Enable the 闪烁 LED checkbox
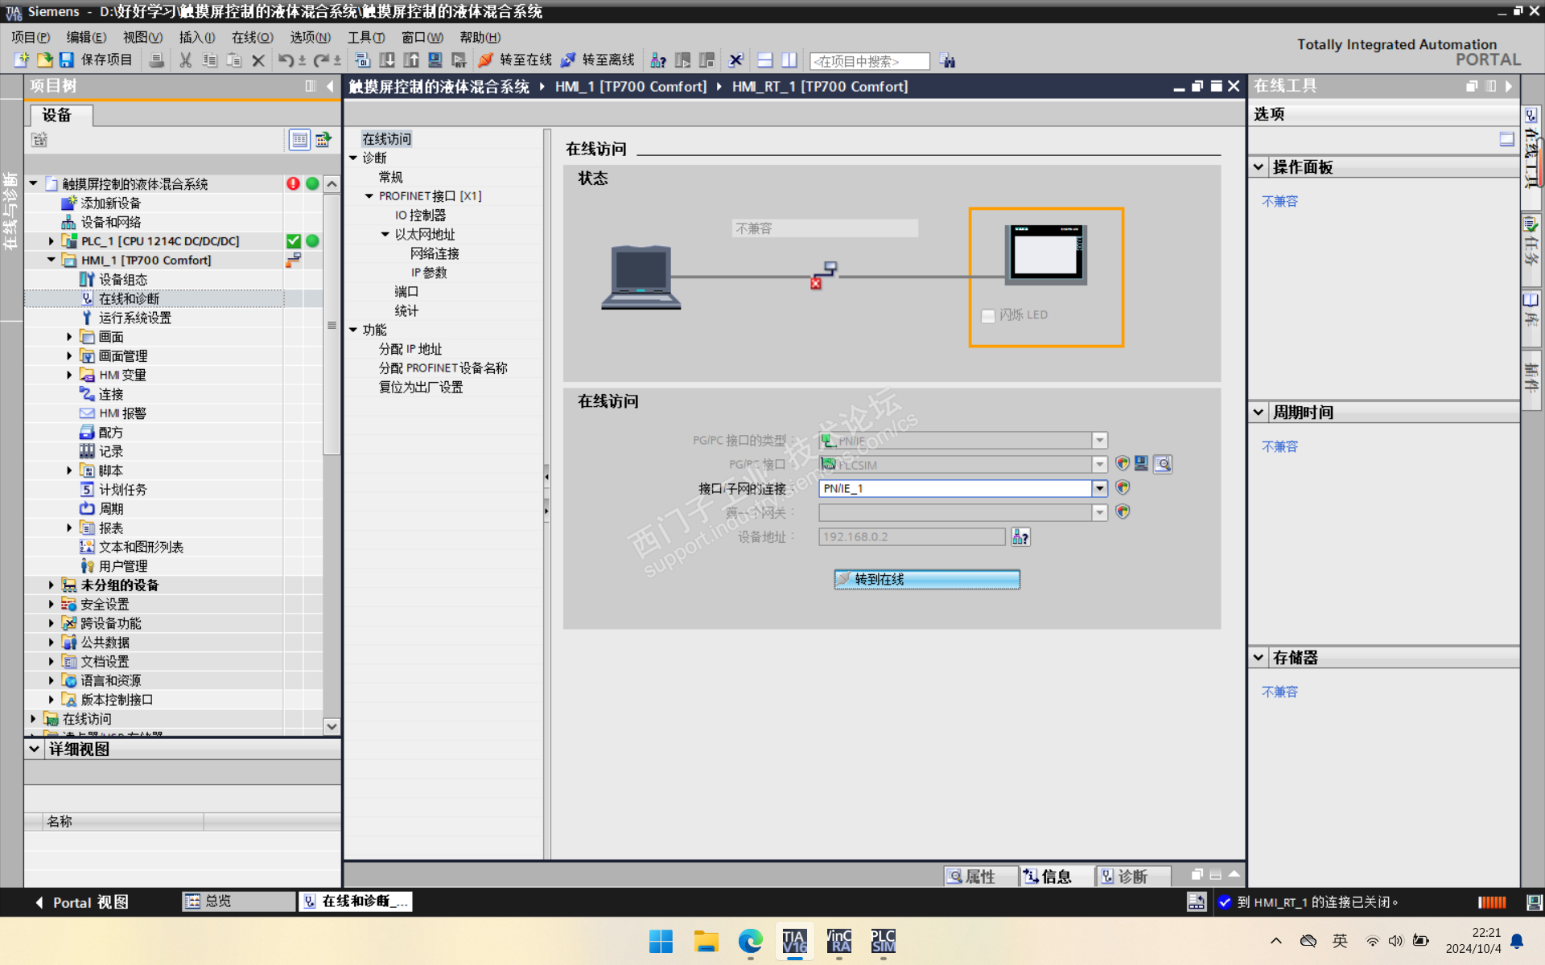The width and height of the screenshot is (1545, 965). click(988, 315)
